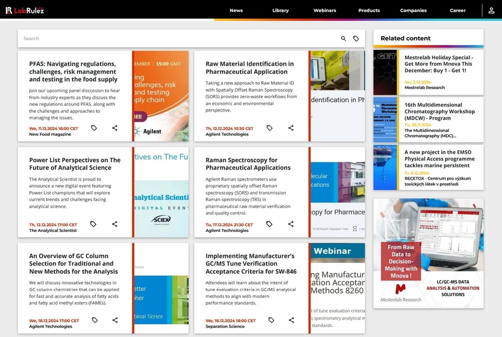The height and width of the screenshot is (337, 502).
Task: Click the search magnifier icon
Action: click(x=343, y=38)
